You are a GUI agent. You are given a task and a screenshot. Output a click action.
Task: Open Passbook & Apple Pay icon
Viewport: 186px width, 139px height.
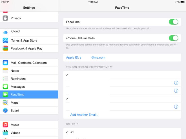tap(5, 48)
